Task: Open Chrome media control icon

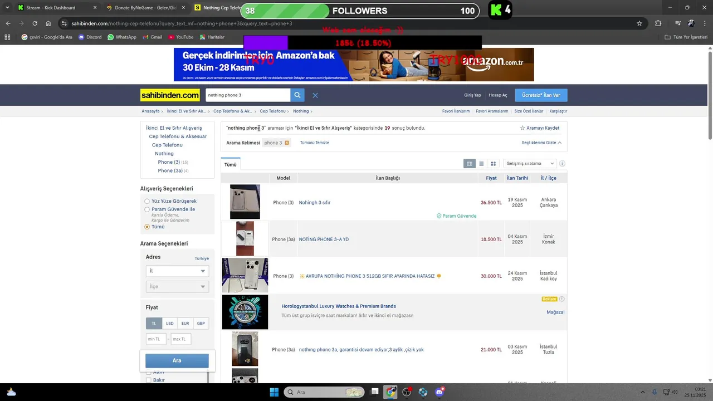Action: (x=678, y=23)
